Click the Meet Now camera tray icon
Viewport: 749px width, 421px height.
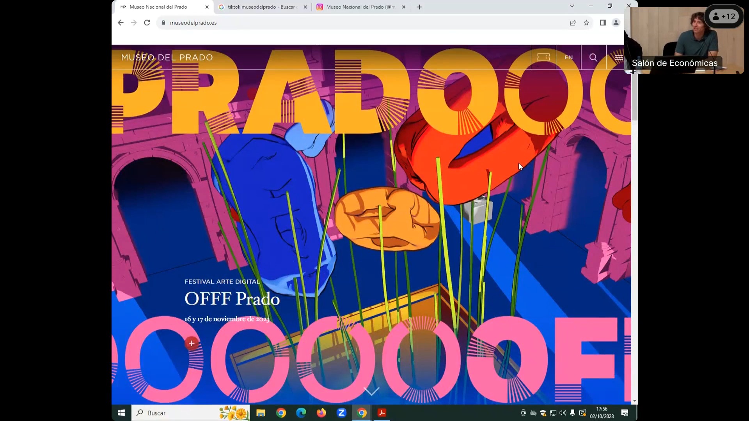pos(524,413)
